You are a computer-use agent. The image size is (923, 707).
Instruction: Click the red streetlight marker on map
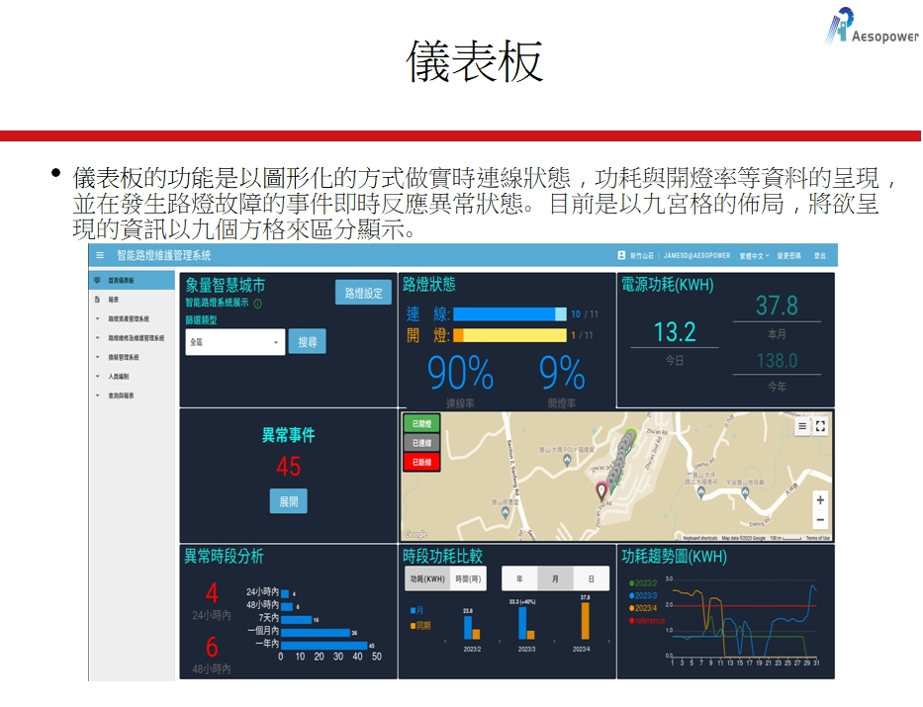[x=601, y=489]
